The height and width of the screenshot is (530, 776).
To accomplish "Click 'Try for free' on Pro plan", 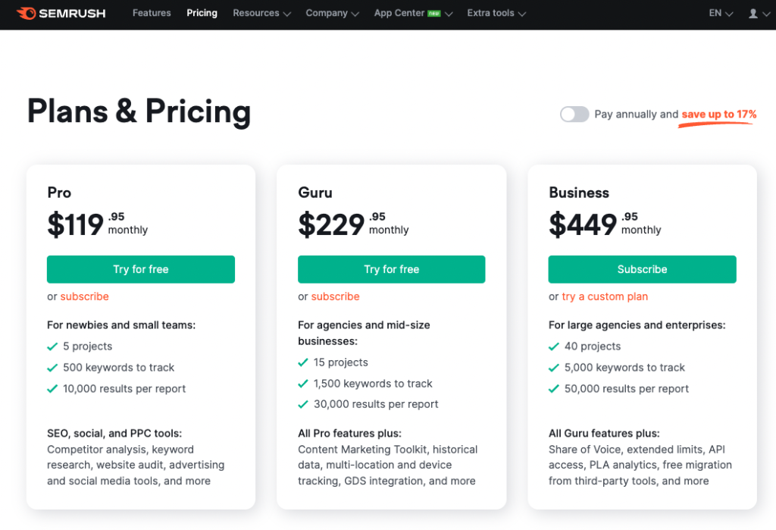I will coord(140,269).
